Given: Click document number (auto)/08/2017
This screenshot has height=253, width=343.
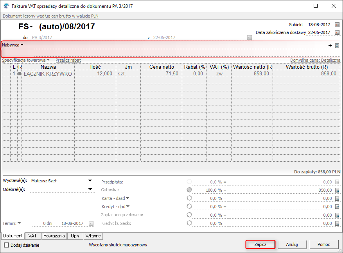Looking at the screenshot, I should click(67, 27).
